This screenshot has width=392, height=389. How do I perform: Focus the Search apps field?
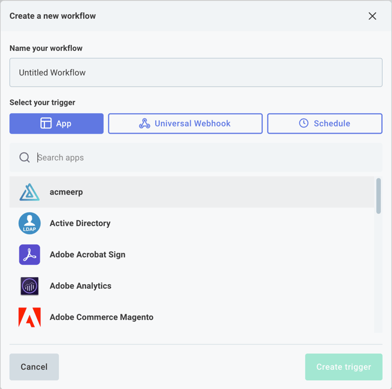click(205, 158)
